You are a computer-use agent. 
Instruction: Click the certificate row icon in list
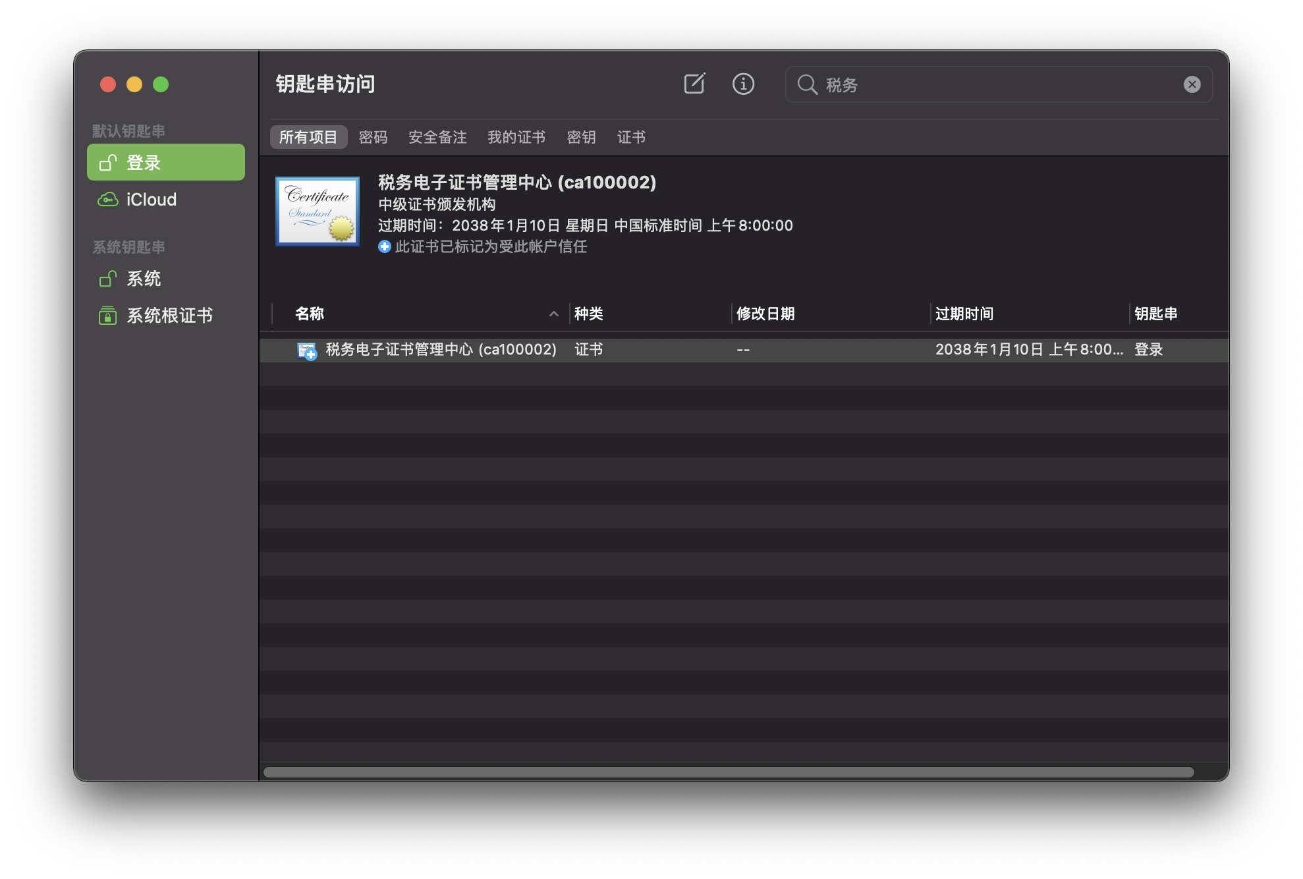click(x=307, y=351)
